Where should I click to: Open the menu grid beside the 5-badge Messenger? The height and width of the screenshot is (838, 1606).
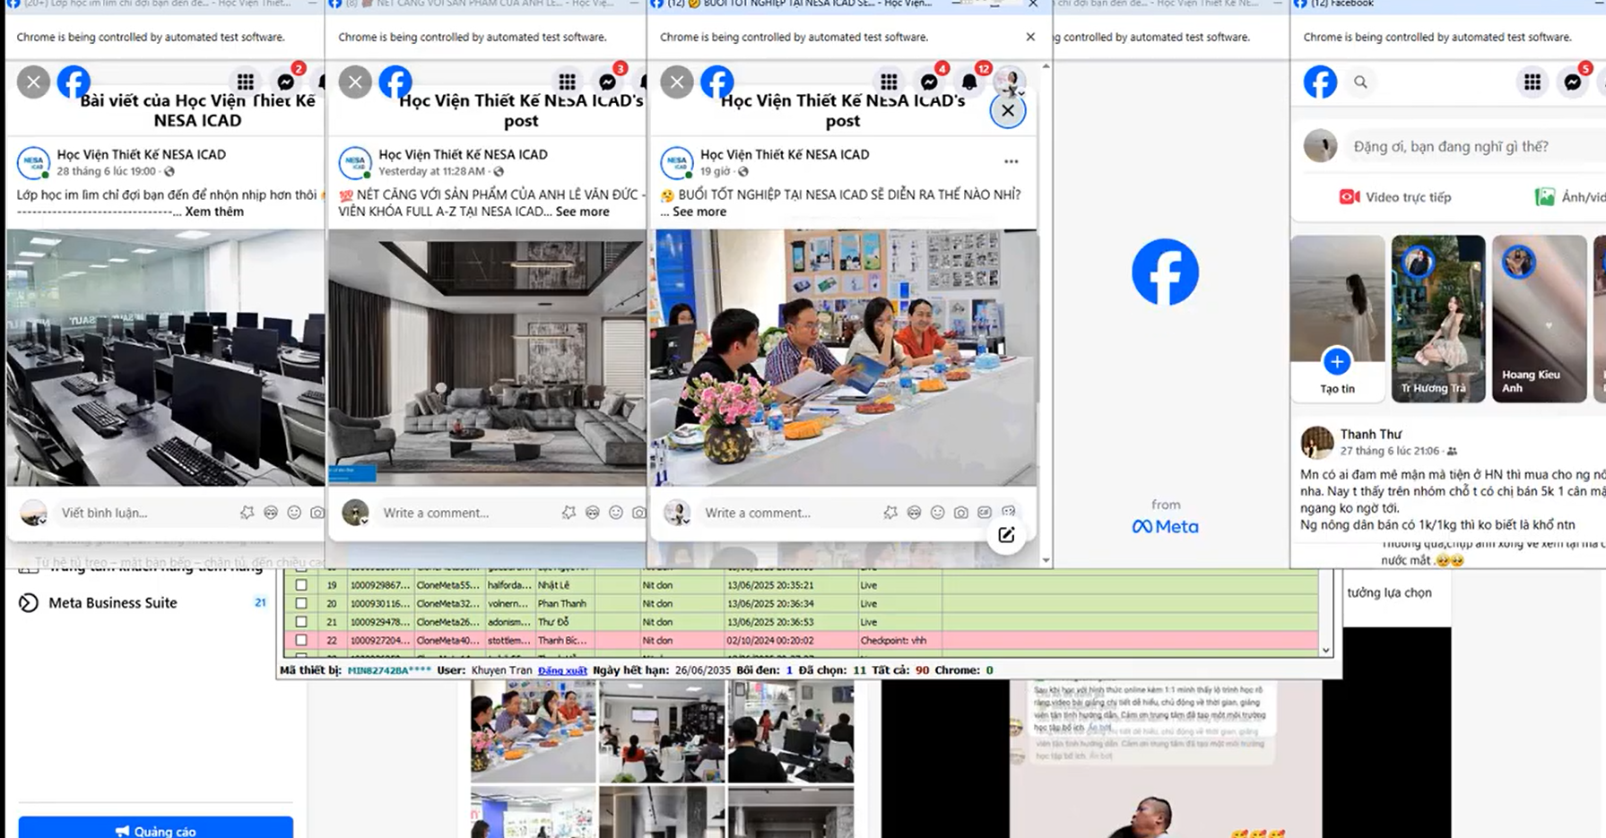(x=1532, y=82)
